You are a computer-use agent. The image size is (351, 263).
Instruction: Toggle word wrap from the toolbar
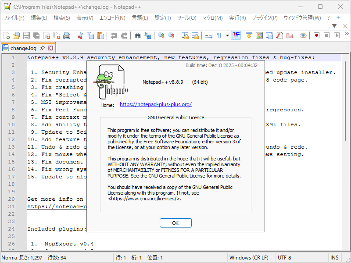point(208,36)
